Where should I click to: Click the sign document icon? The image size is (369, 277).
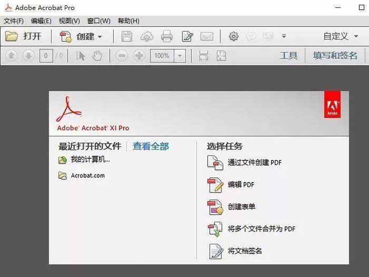click(x=216, y=251)
